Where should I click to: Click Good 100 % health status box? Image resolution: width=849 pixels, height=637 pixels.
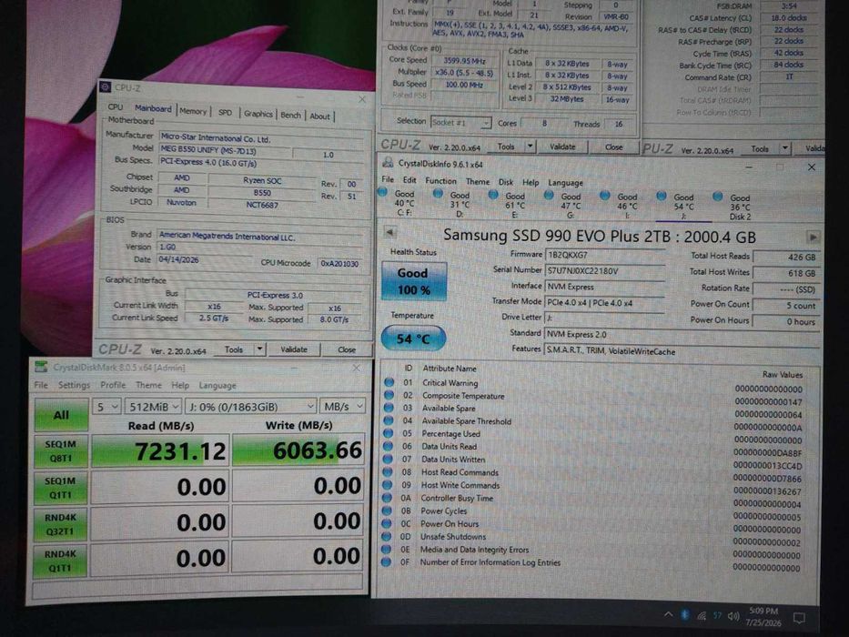tap(414, 280)
